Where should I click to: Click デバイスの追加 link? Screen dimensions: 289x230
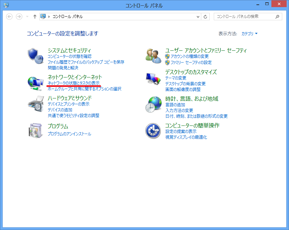click(x=60, y=110)
